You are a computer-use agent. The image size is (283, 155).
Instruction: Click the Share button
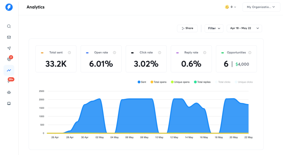coord(187,28)
